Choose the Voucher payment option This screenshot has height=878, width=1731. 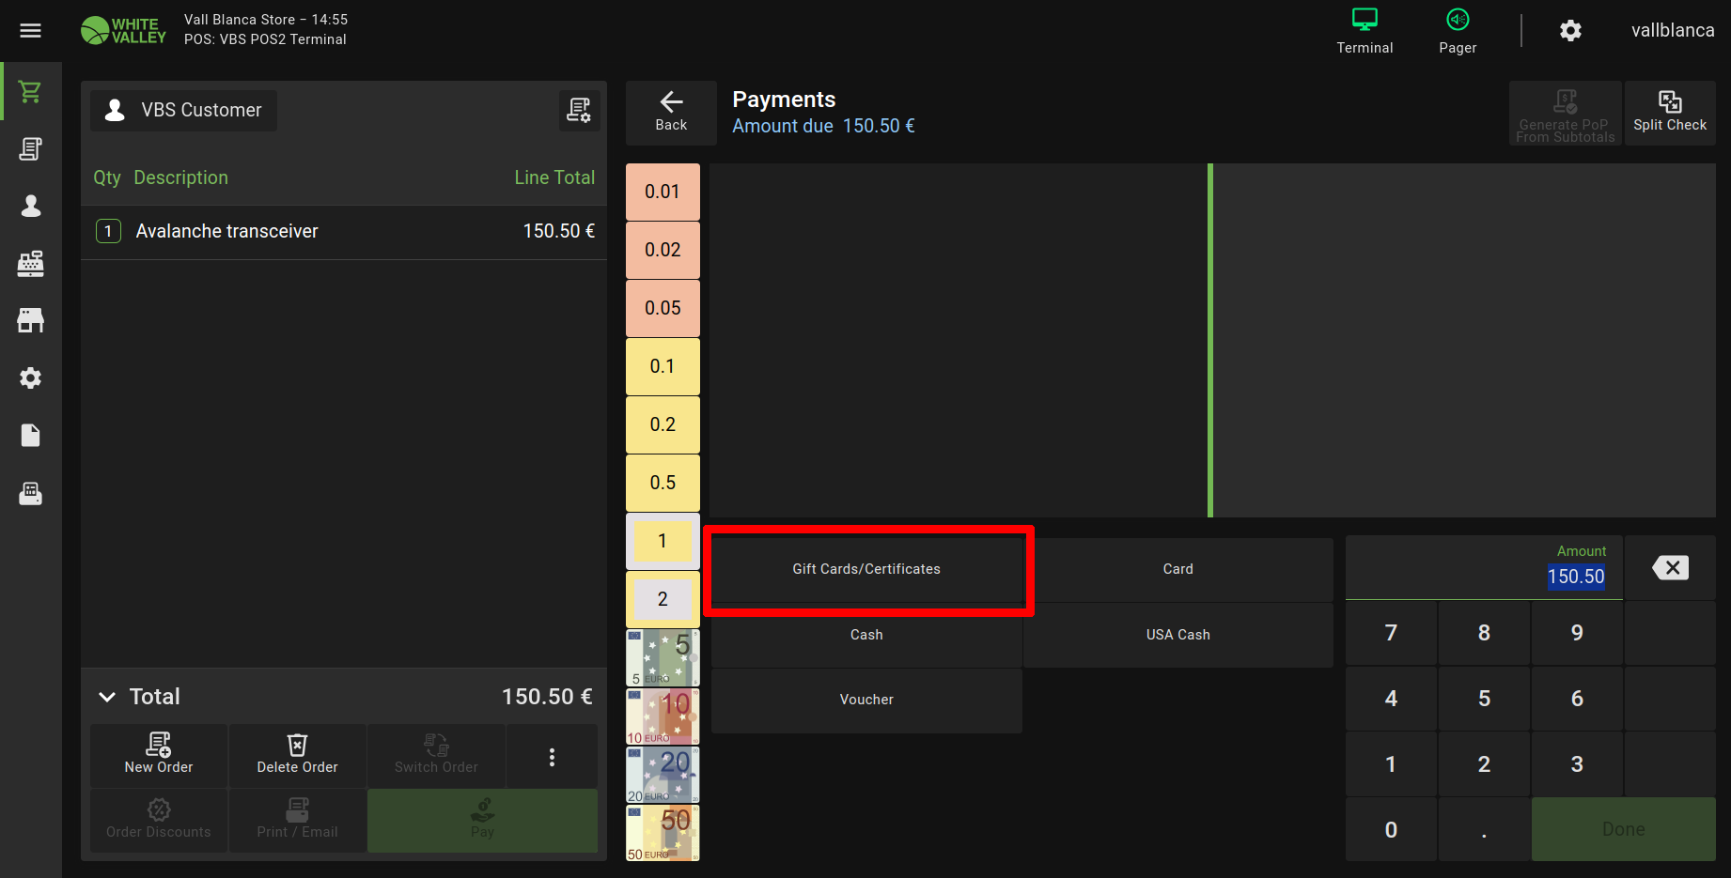(866, 700)
